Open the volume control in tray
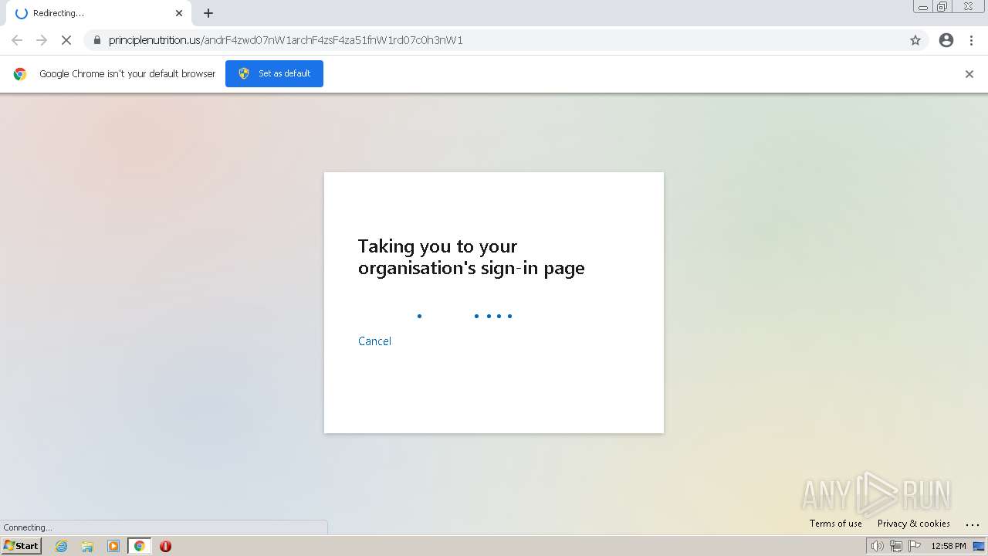Viewport: 988px width, 556px height. (x=877, y=546)
